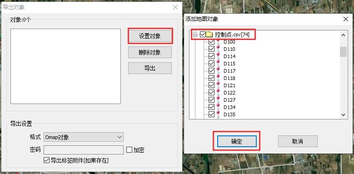Viewport: 354px width, 174px height.
Task: Toggle the 加密 encryption checkbox
Action: pyautogui.click(x=129, y=150)
